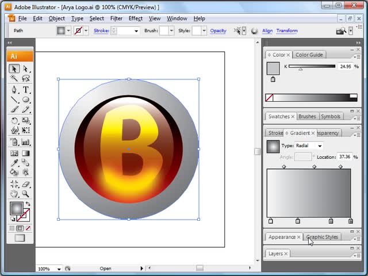The height and width of the screenshot is (276, 368).
Task: Select the Scale tool
Action: click(25, 121)
